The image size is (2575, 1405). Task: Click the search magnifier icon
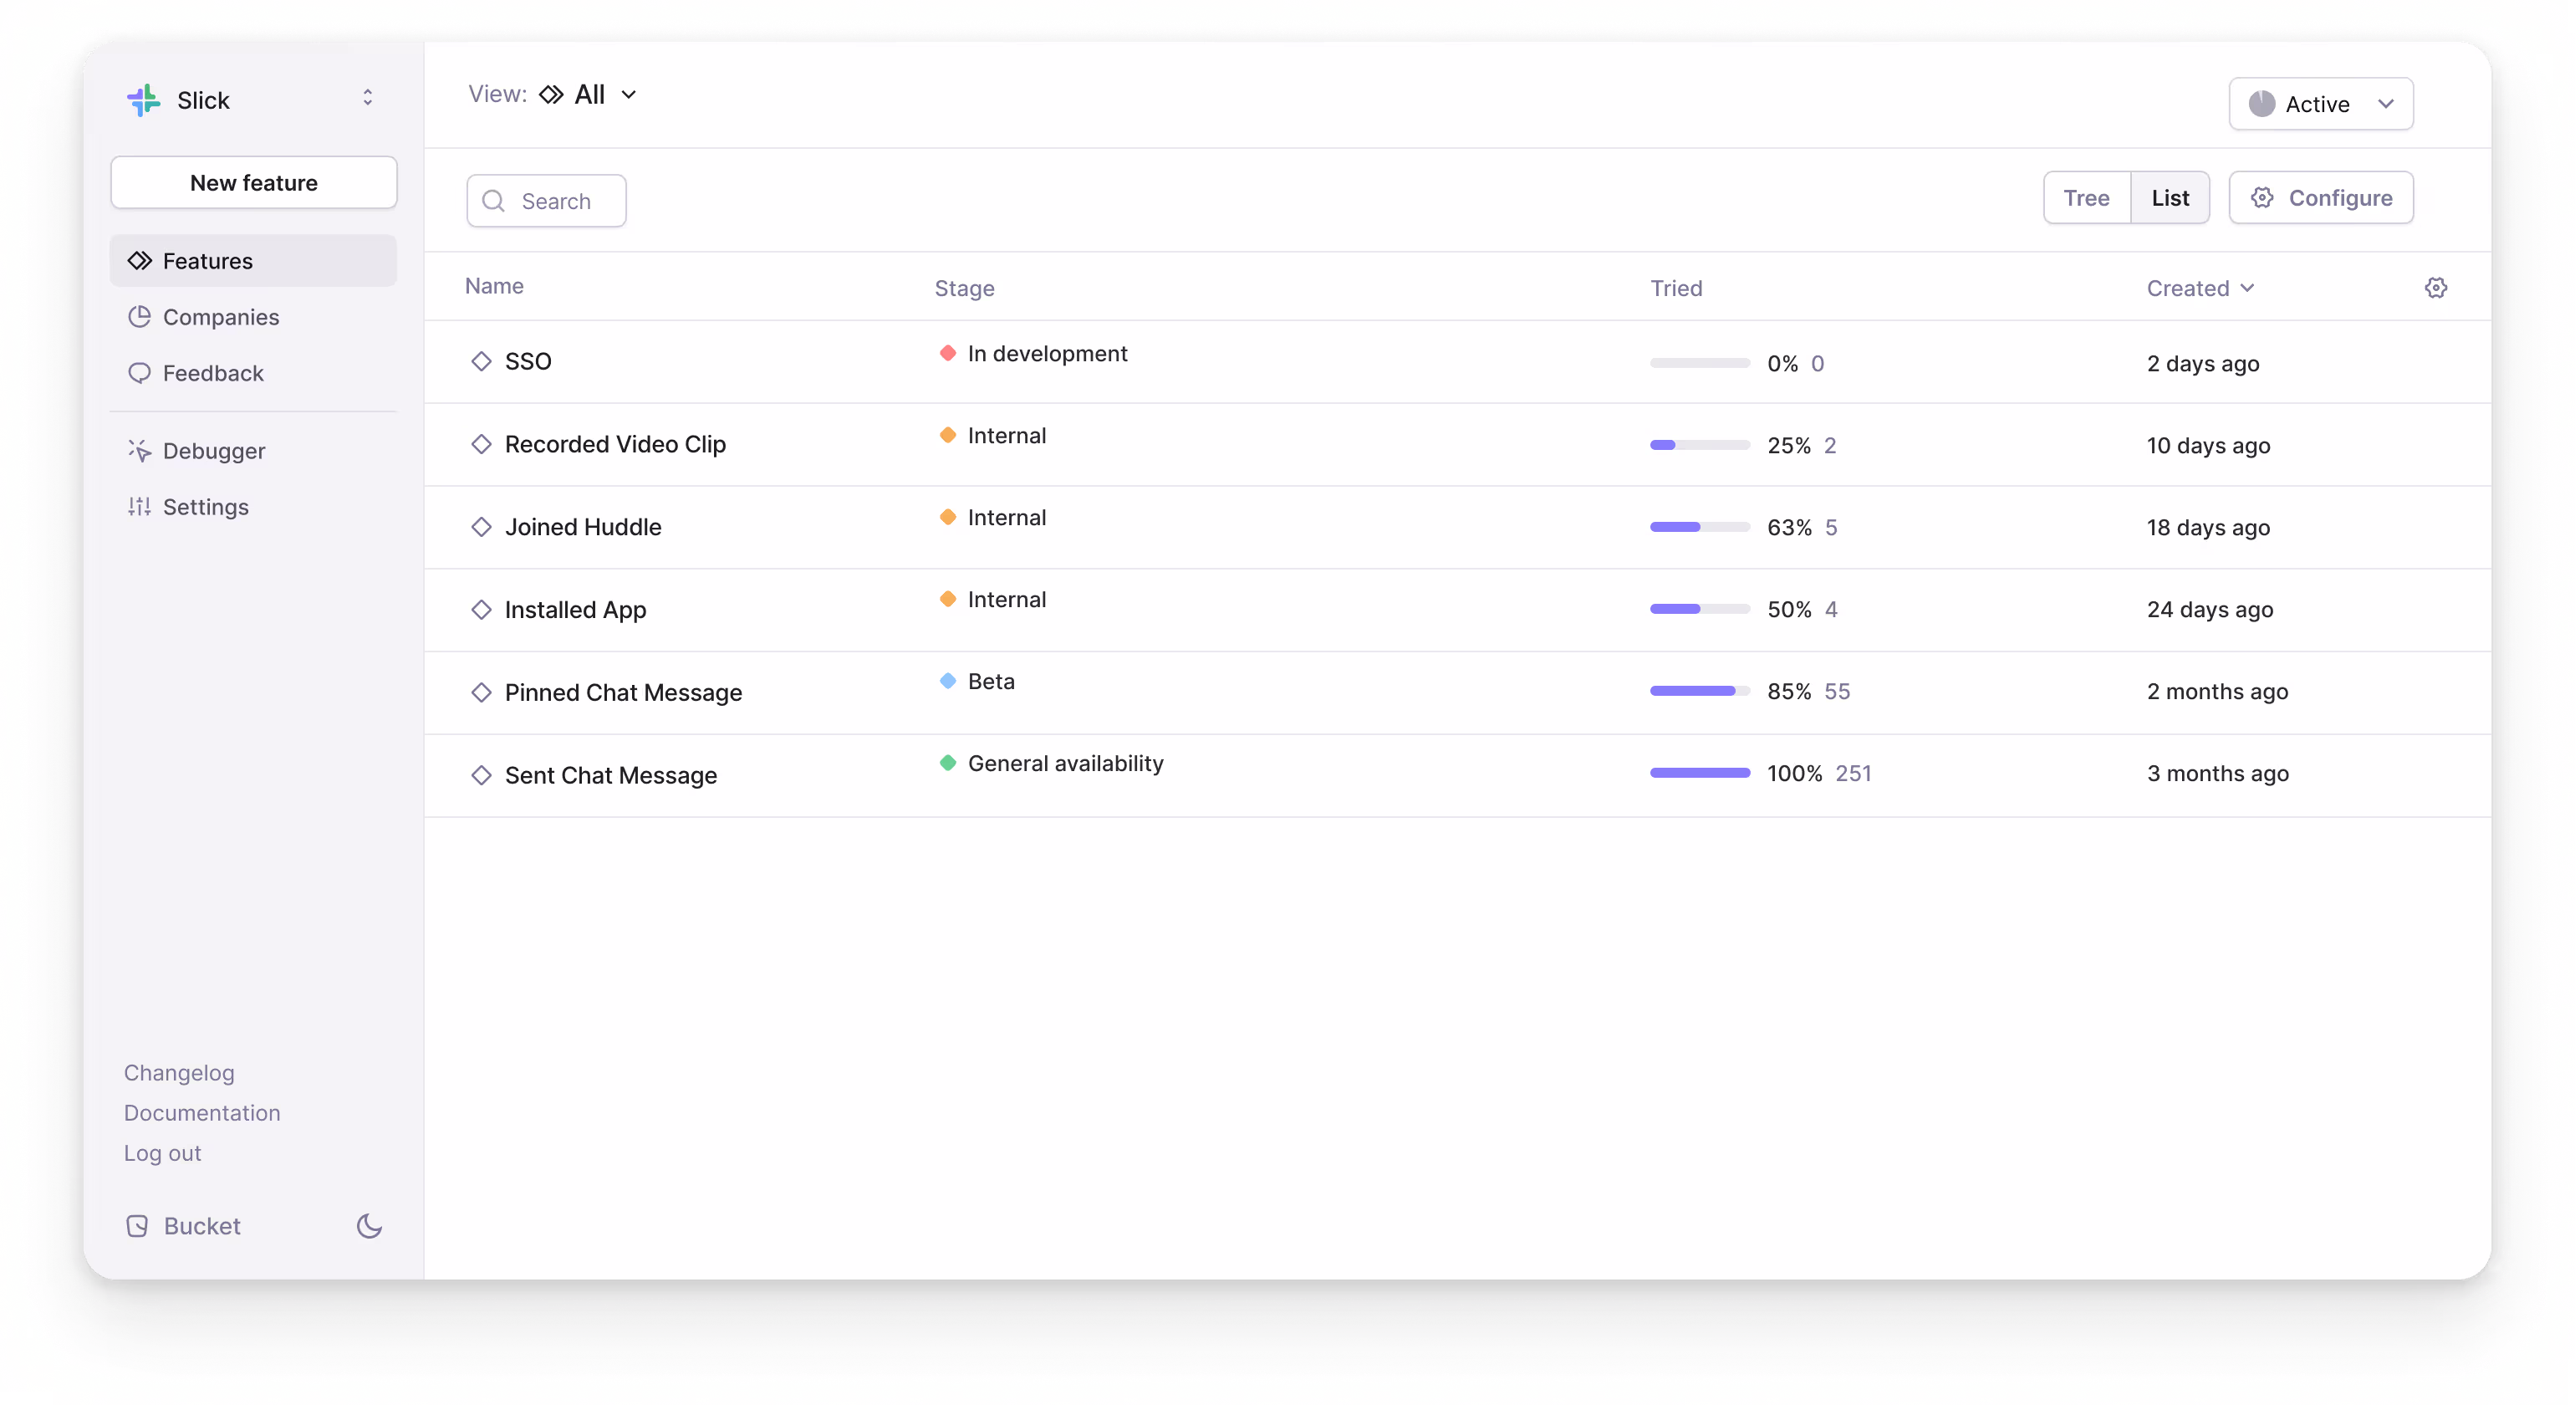pyautogui.click(x=492, y=201)
